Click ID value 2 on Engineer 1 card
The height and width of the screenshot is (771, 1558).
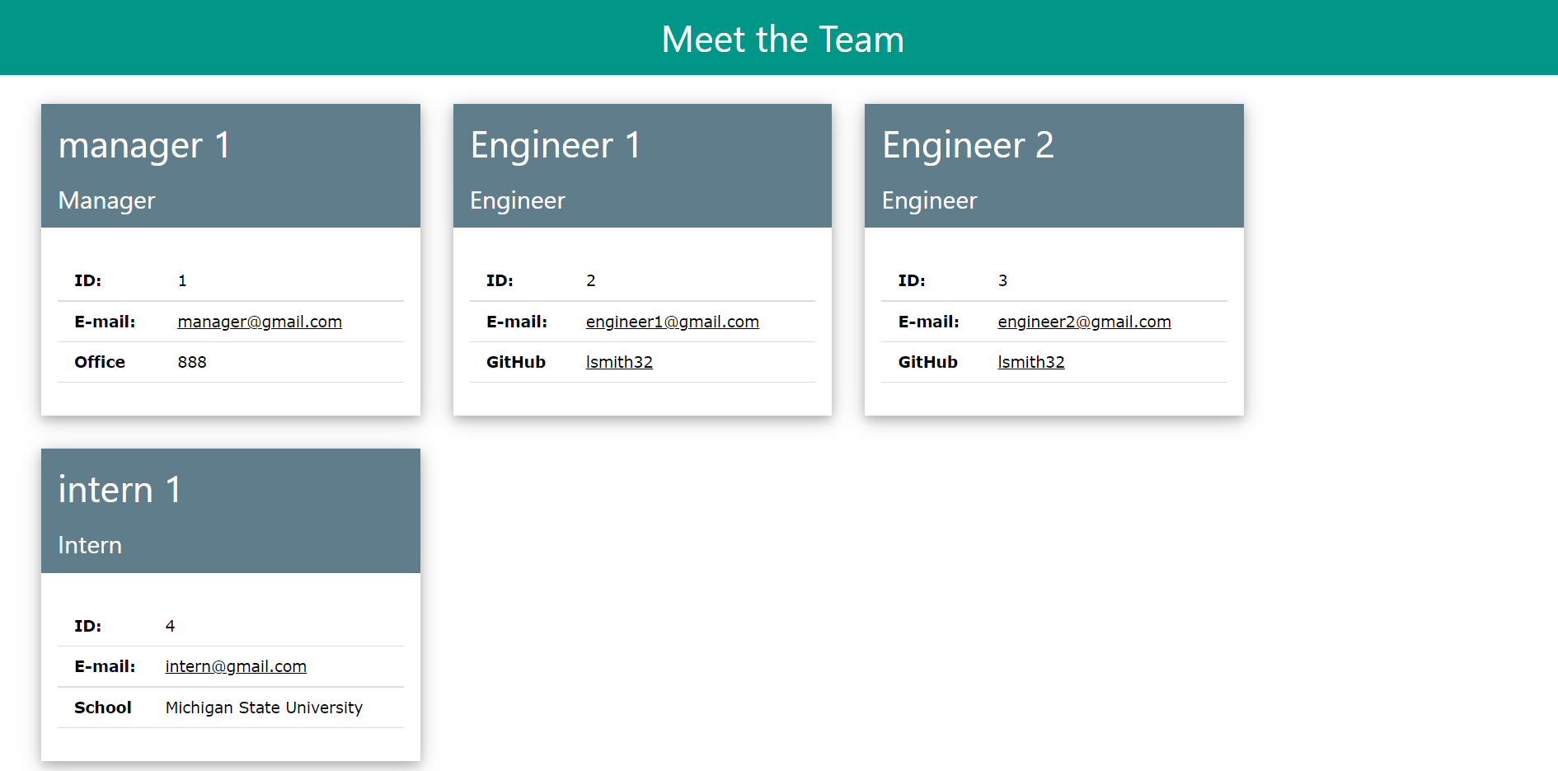click(x=591, y=280)
